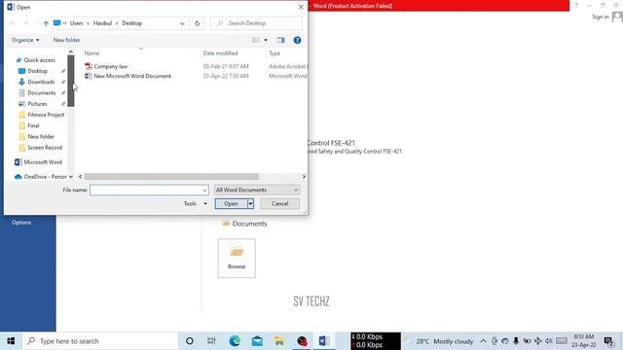The height and width of the screenshot is (350, 623).
Task: Sort files by Name column
Action: (x=92, y=53)
